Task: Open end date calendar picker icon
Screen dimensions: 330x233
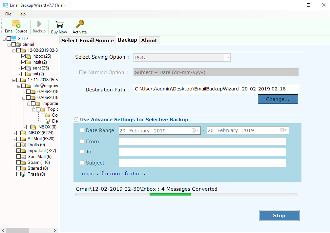Action: [x=283, y=130]
